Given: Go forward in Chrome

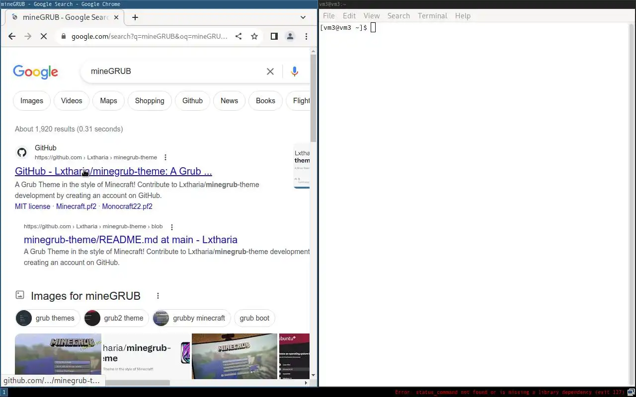Looking at the screenshot, I should [x=28, y=36].
